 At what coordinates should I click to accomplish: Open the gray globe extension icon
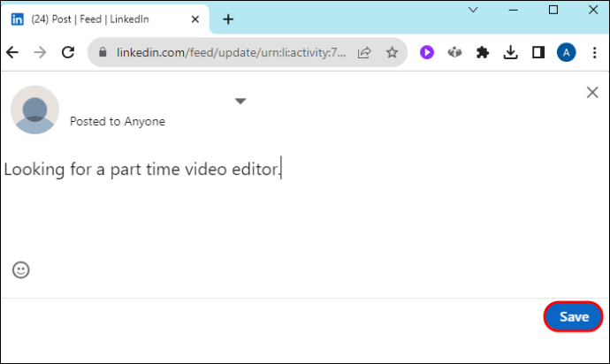(x=454, y=52)
